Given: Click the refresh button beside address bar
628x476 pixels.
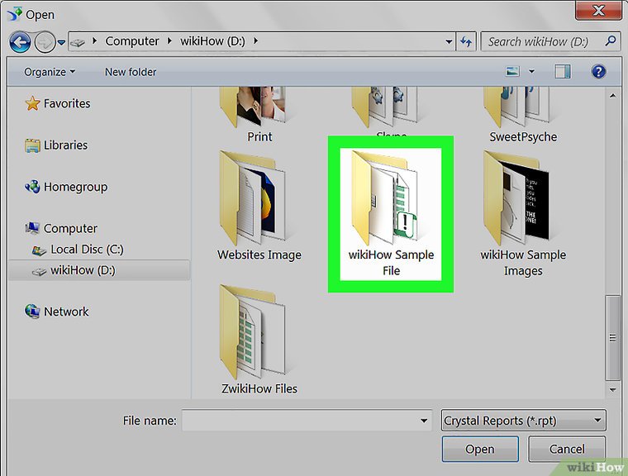Looking at the screenshot, I should (466, 41).
